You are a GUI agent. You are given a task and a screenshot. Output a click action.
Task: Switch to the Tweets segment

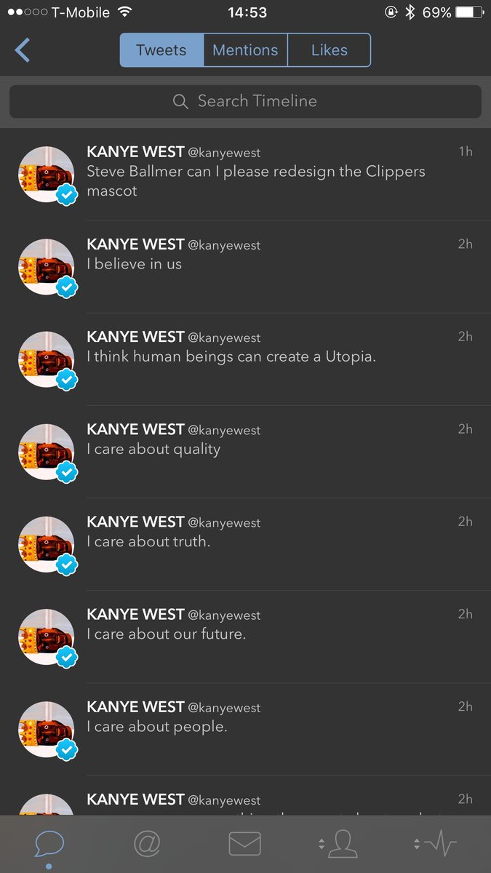coord(161,50)
